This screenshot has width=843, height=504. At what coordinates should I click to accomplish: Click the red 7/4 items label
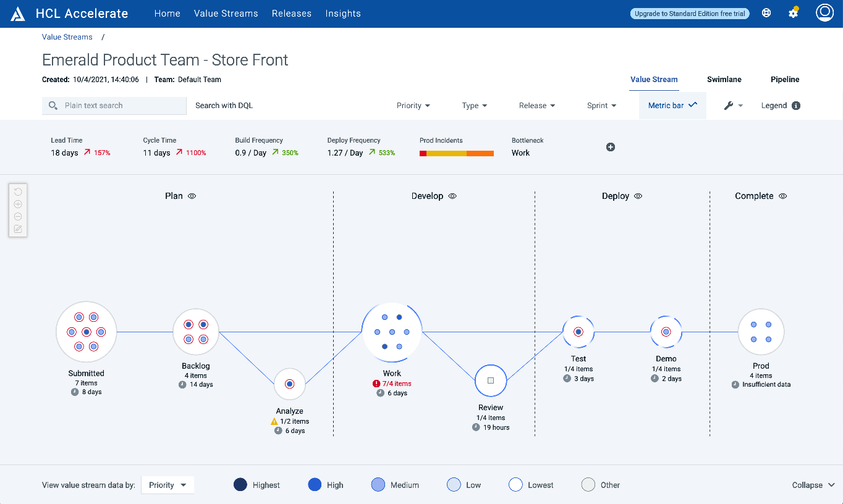pos(397,384)
